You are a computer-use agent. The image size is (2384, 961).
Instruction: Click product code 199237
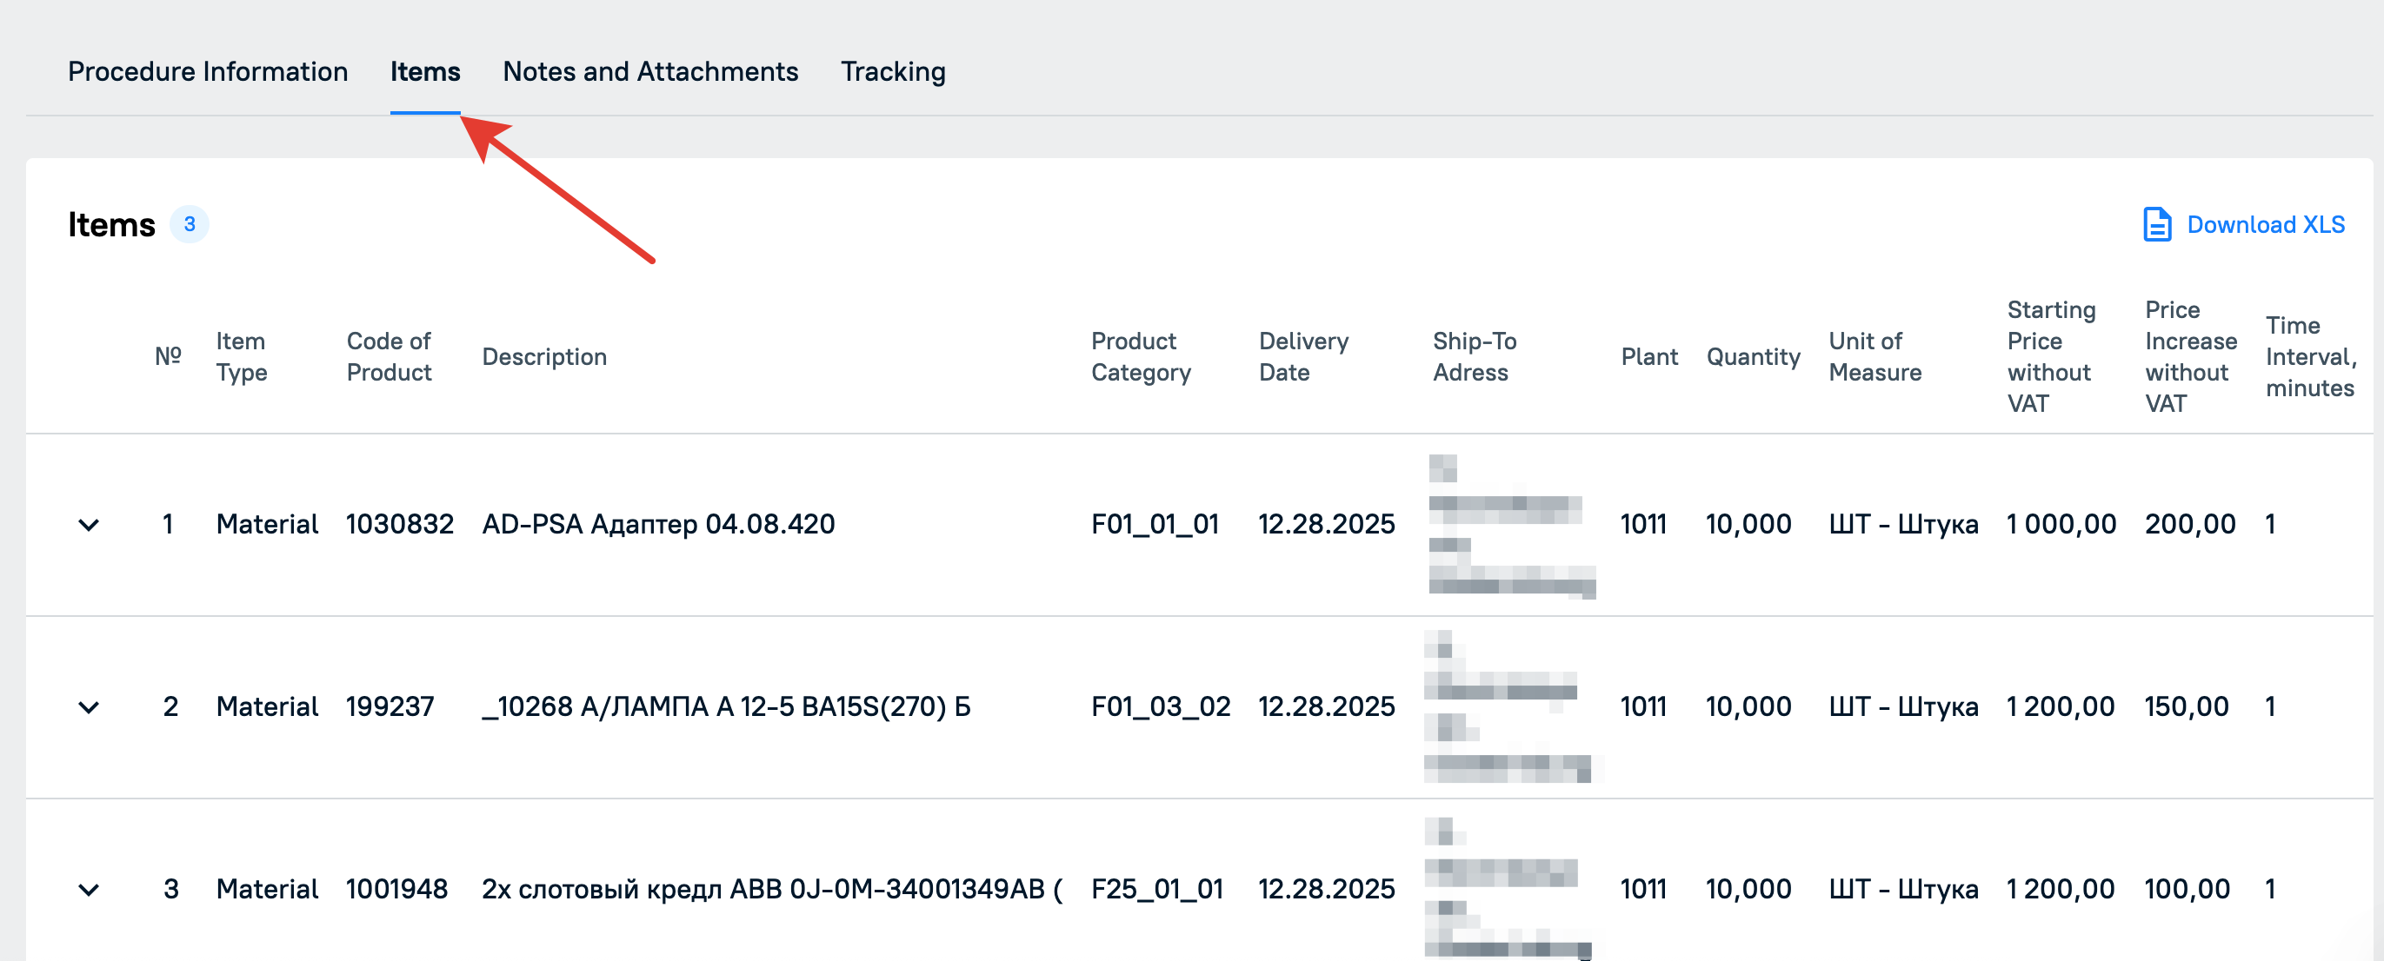(x=390, y=706)
